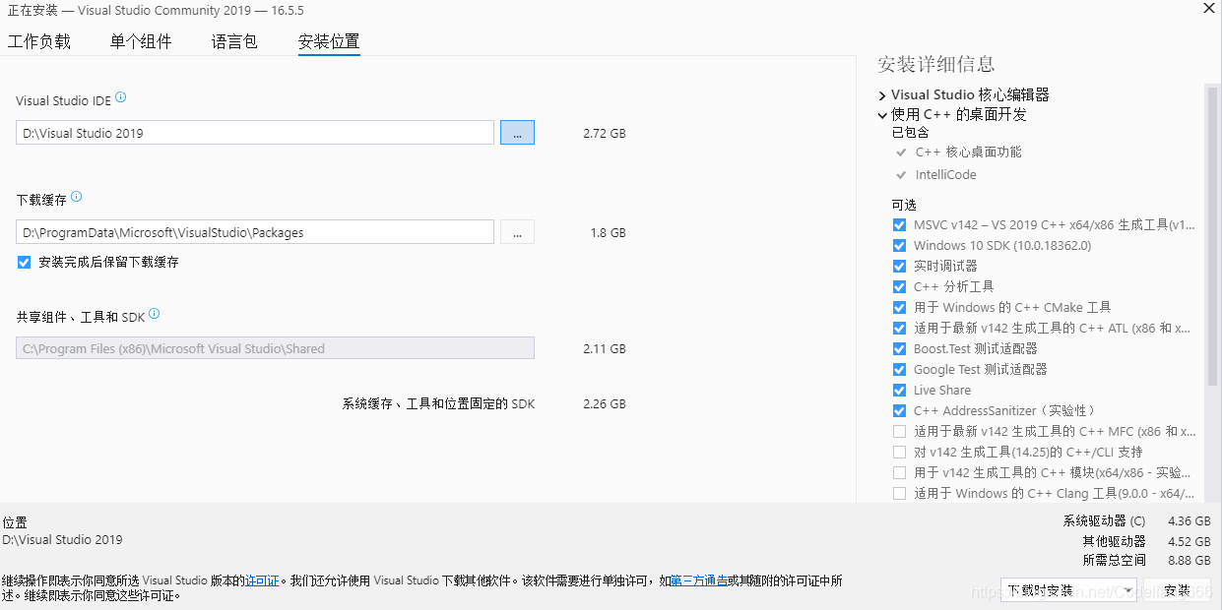Click the 安装详细信息 heading
This screenshot has width=1222, height=610.
(936, 65)
